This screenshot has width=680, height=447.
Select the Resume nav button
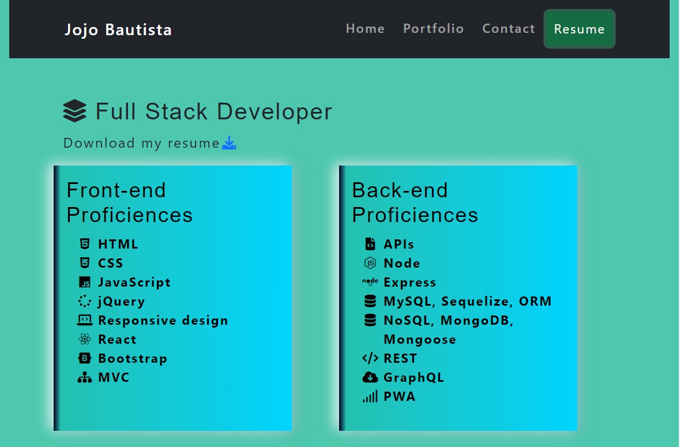(x=580, y=29)
